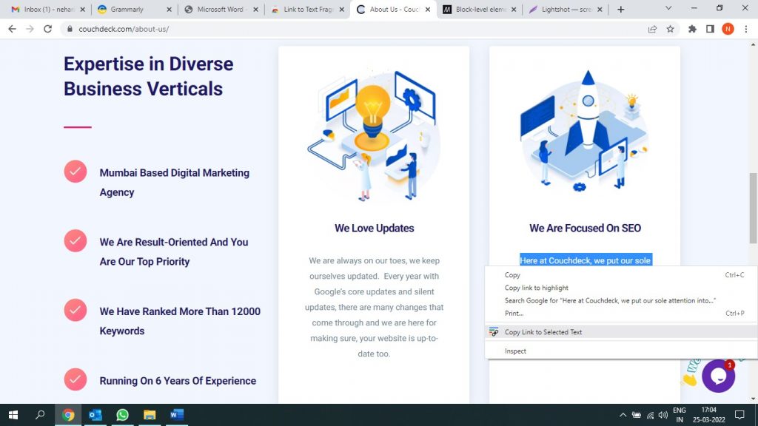
Task: Click the page vertical scrollbar thumb
Action: 753,208
